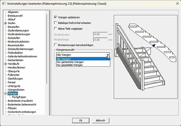The image size is (181, 126).
Task: Click the Mindestlänge value field
Action: coord(100,40)
